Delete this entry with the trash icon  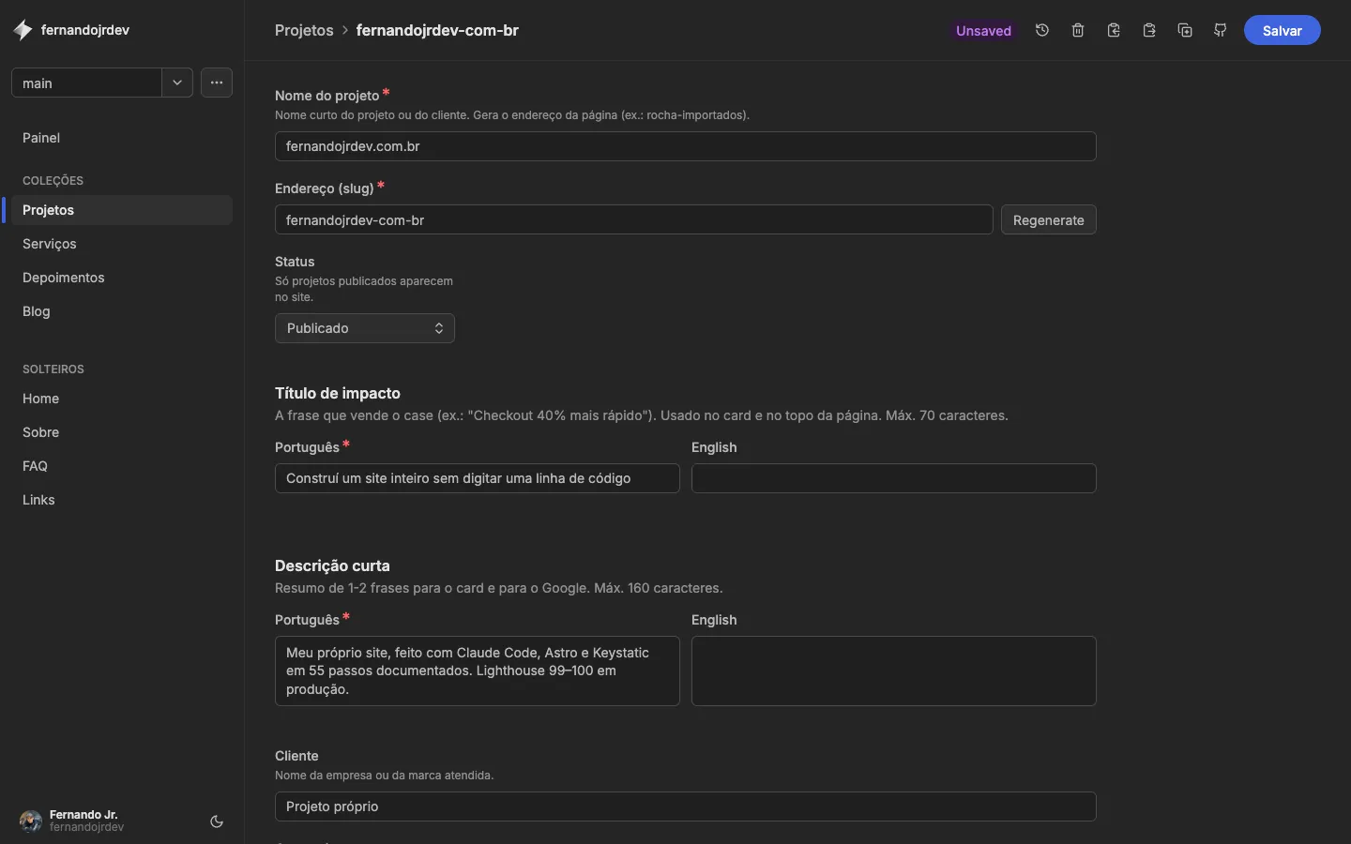(x=1078, y=30)
